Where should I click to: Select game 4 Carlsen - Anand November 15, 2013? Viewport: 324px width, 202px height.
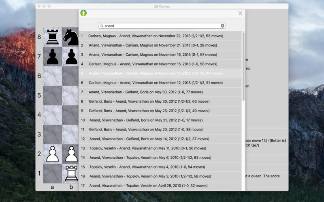click(x=160, y=64)
